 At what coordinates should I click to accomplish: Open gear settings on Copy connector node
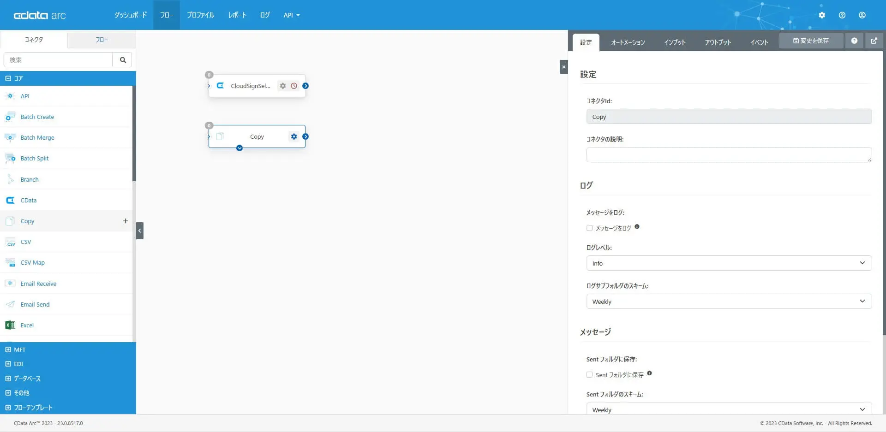point(294,136)
